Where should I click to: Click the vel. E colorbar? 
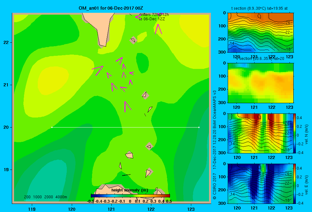(295, 184)
